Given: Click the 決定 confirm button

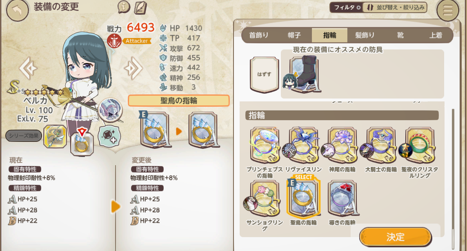Looking at the screenshot, I should pos(396,237).
